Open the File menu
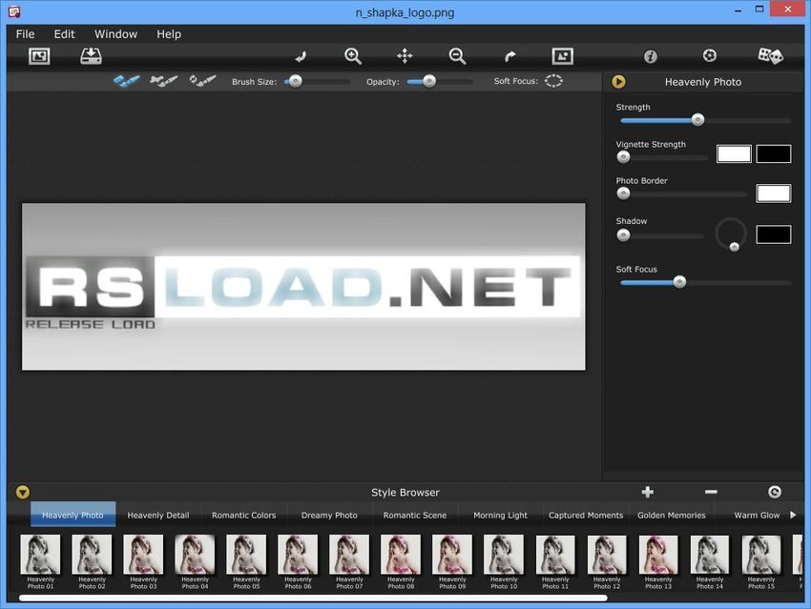 coord(26,34)
